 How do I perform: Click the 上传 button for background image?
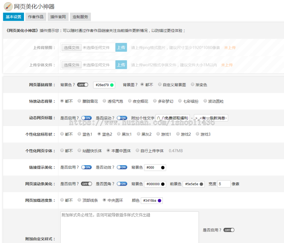(121, 47)
